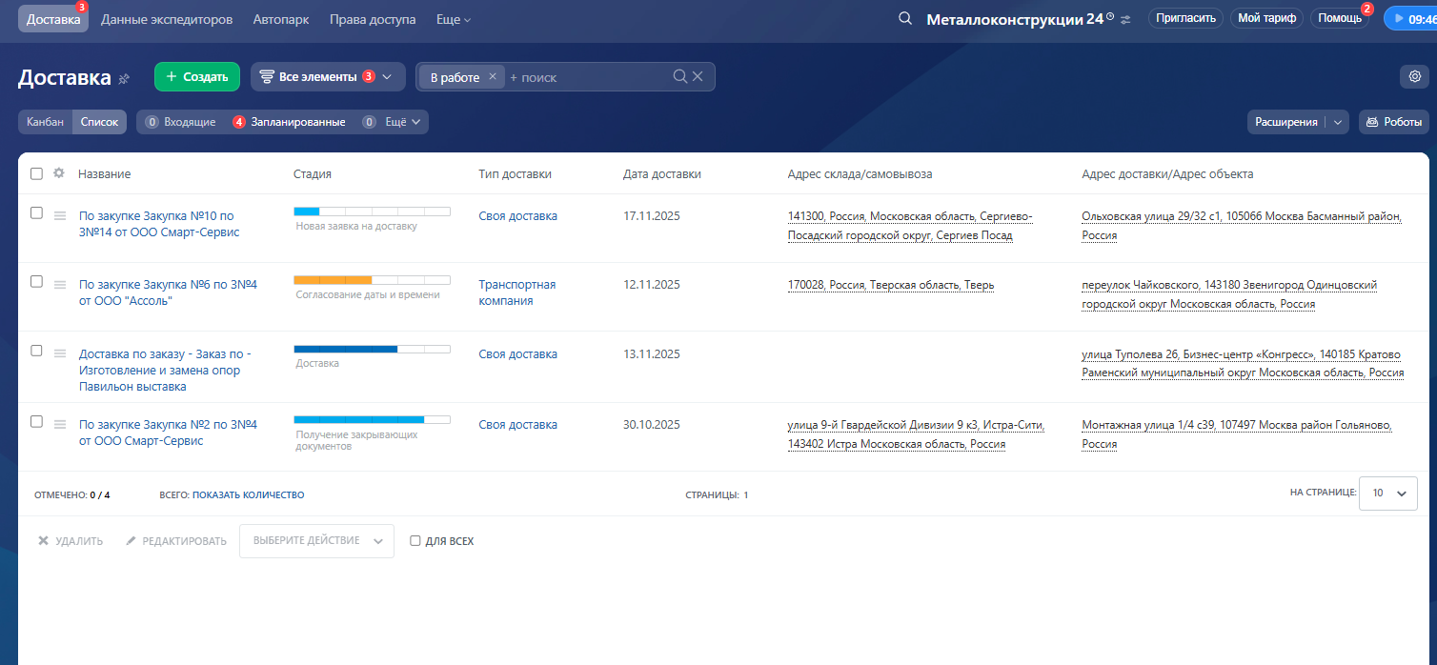Viewport: 1437px width, 665px height.
Task: Click the search magnifier icon in top bar
Action: pyautogui.click(x=905, y=19)
